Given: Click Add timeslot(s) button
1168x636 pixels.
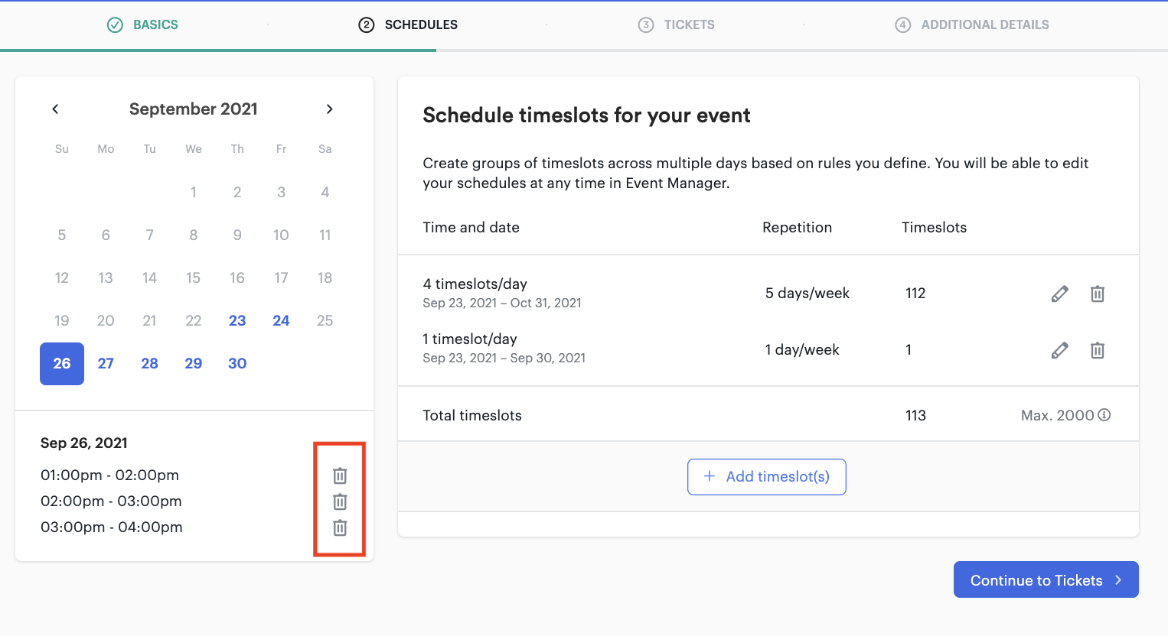Looking at the screenshot, I should pos(766,477).
